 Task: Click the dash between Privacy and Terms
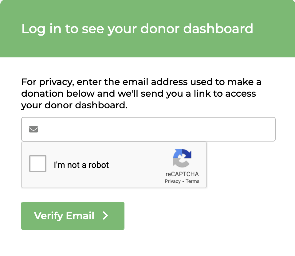tap(183, 181)
